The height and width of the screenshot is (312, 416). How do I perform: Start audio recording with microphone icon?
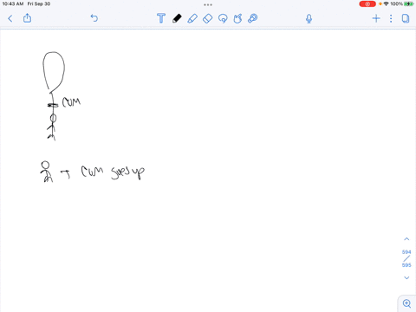(309, 19)
